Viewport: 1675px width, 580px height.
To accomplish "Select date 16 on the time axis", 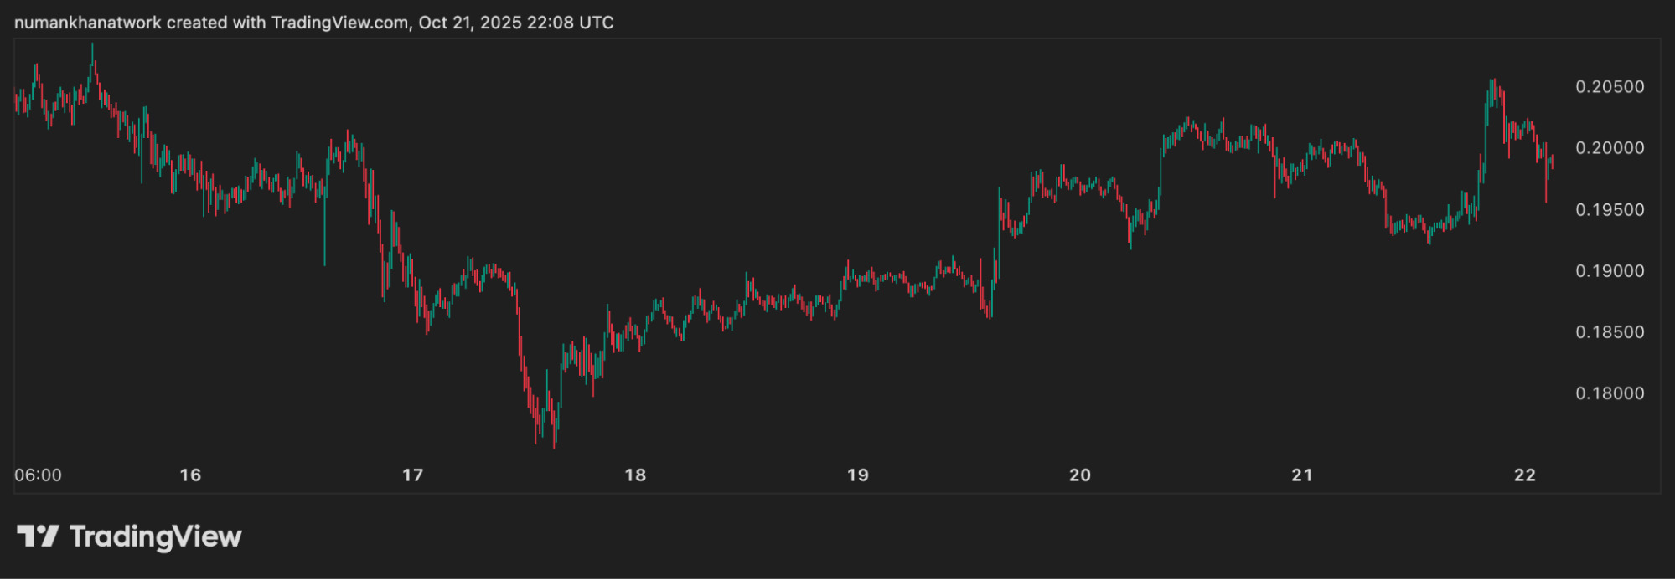I will tap(190, 475).
